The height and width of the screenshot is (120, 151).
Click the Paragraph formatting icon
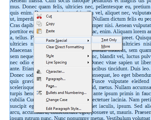(x=39, y=79)
